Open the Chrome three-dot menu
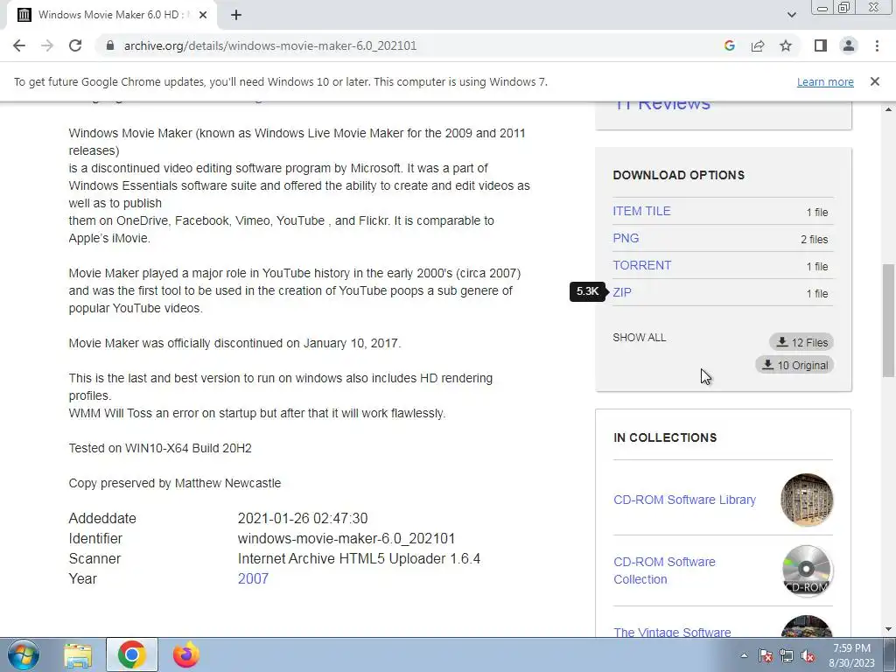Screen dimensions: 896x672 pos(877,45)
